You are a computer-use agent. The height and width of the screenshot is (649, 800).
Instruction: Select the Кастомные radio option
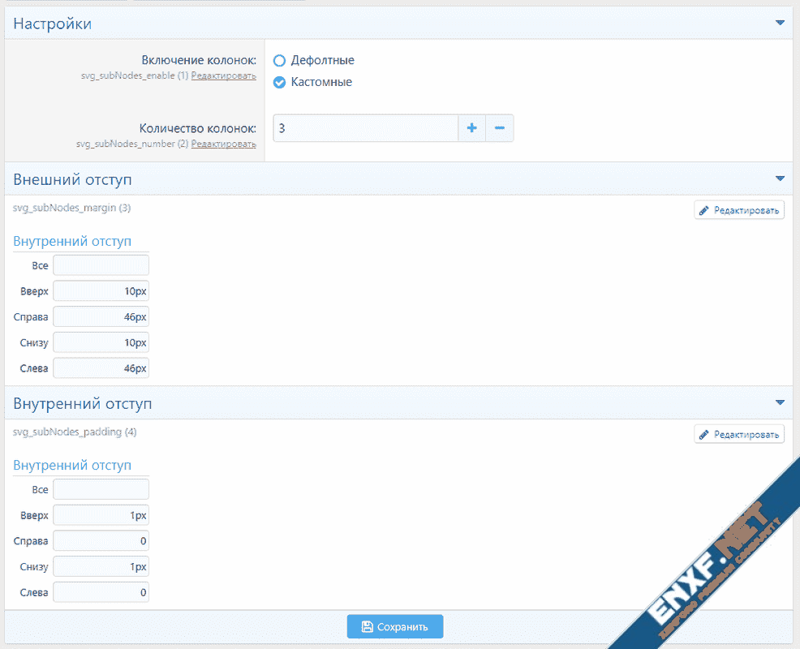280,82
